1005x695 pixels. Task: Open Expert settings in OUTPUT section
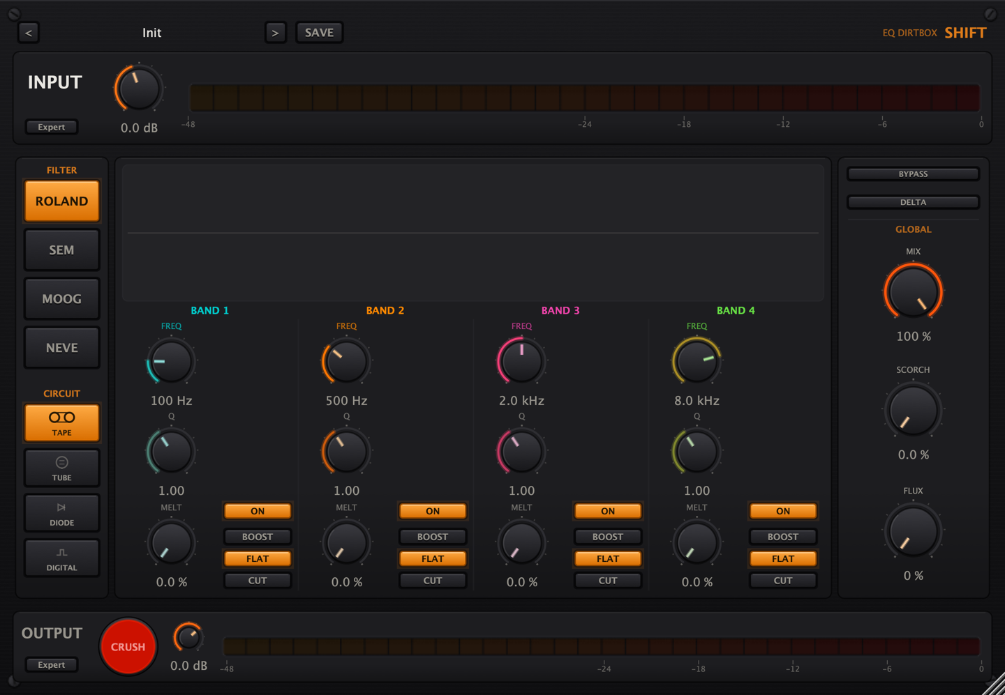tap(52, 664)
